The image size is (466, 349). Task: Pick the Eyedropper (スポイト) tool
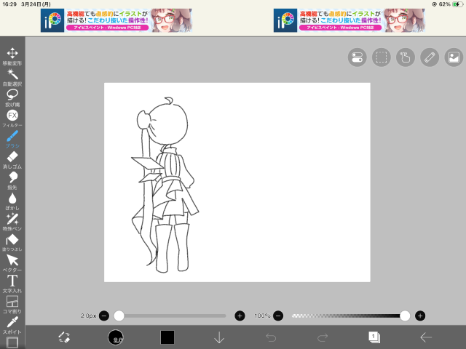coord(12,326)
